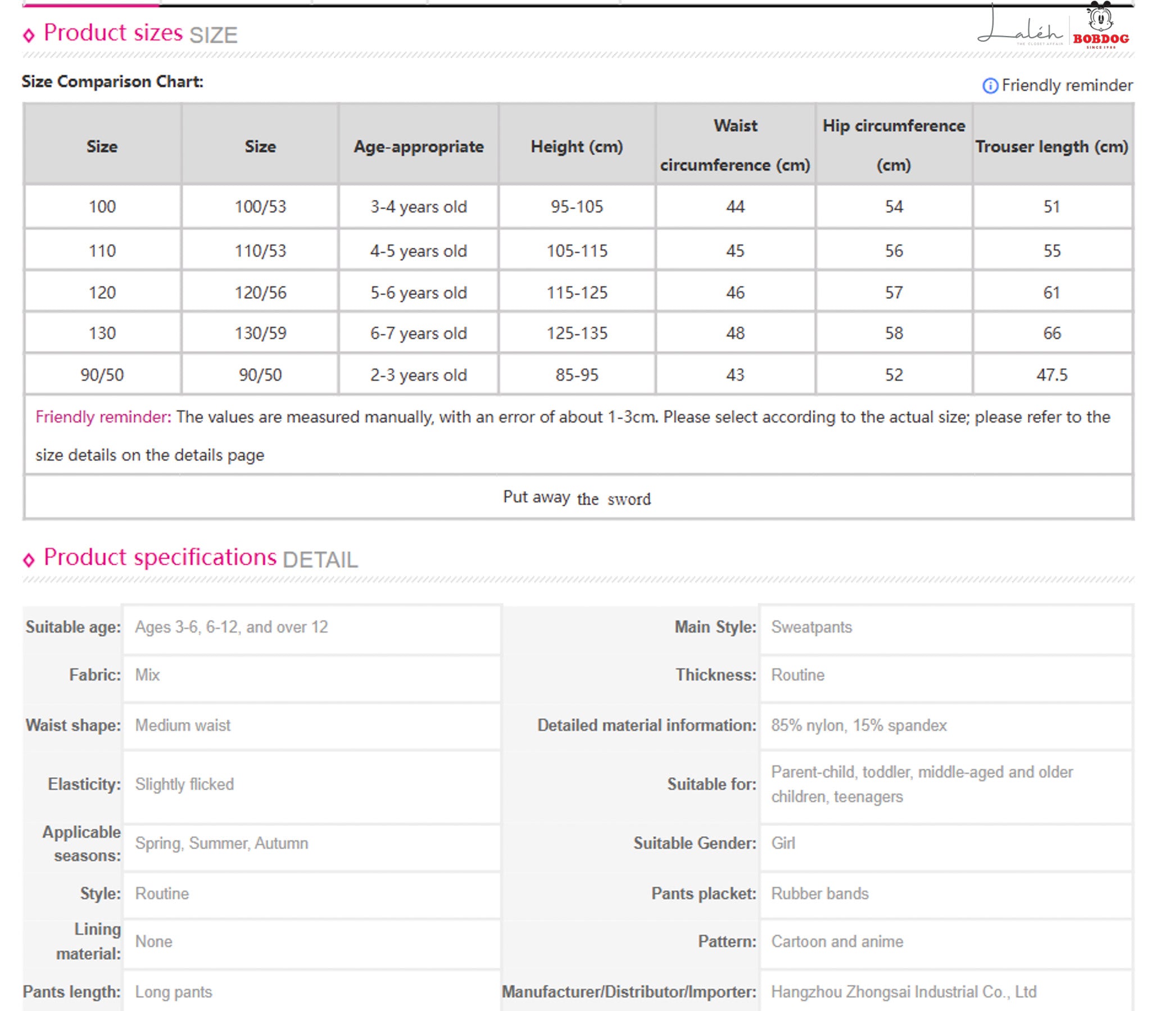Click trouser length '47.5'
The height and width of the screenshot is (1011, 1151).
click(x=1052, y=374)
